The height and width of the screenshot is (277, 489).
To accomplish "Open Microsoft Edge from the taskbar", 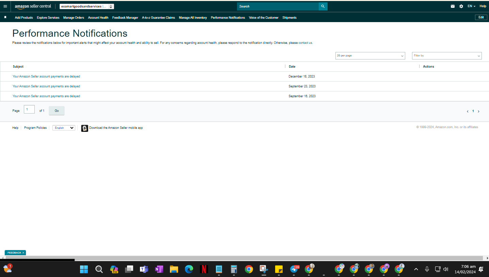I will click(x=189, y=270).
